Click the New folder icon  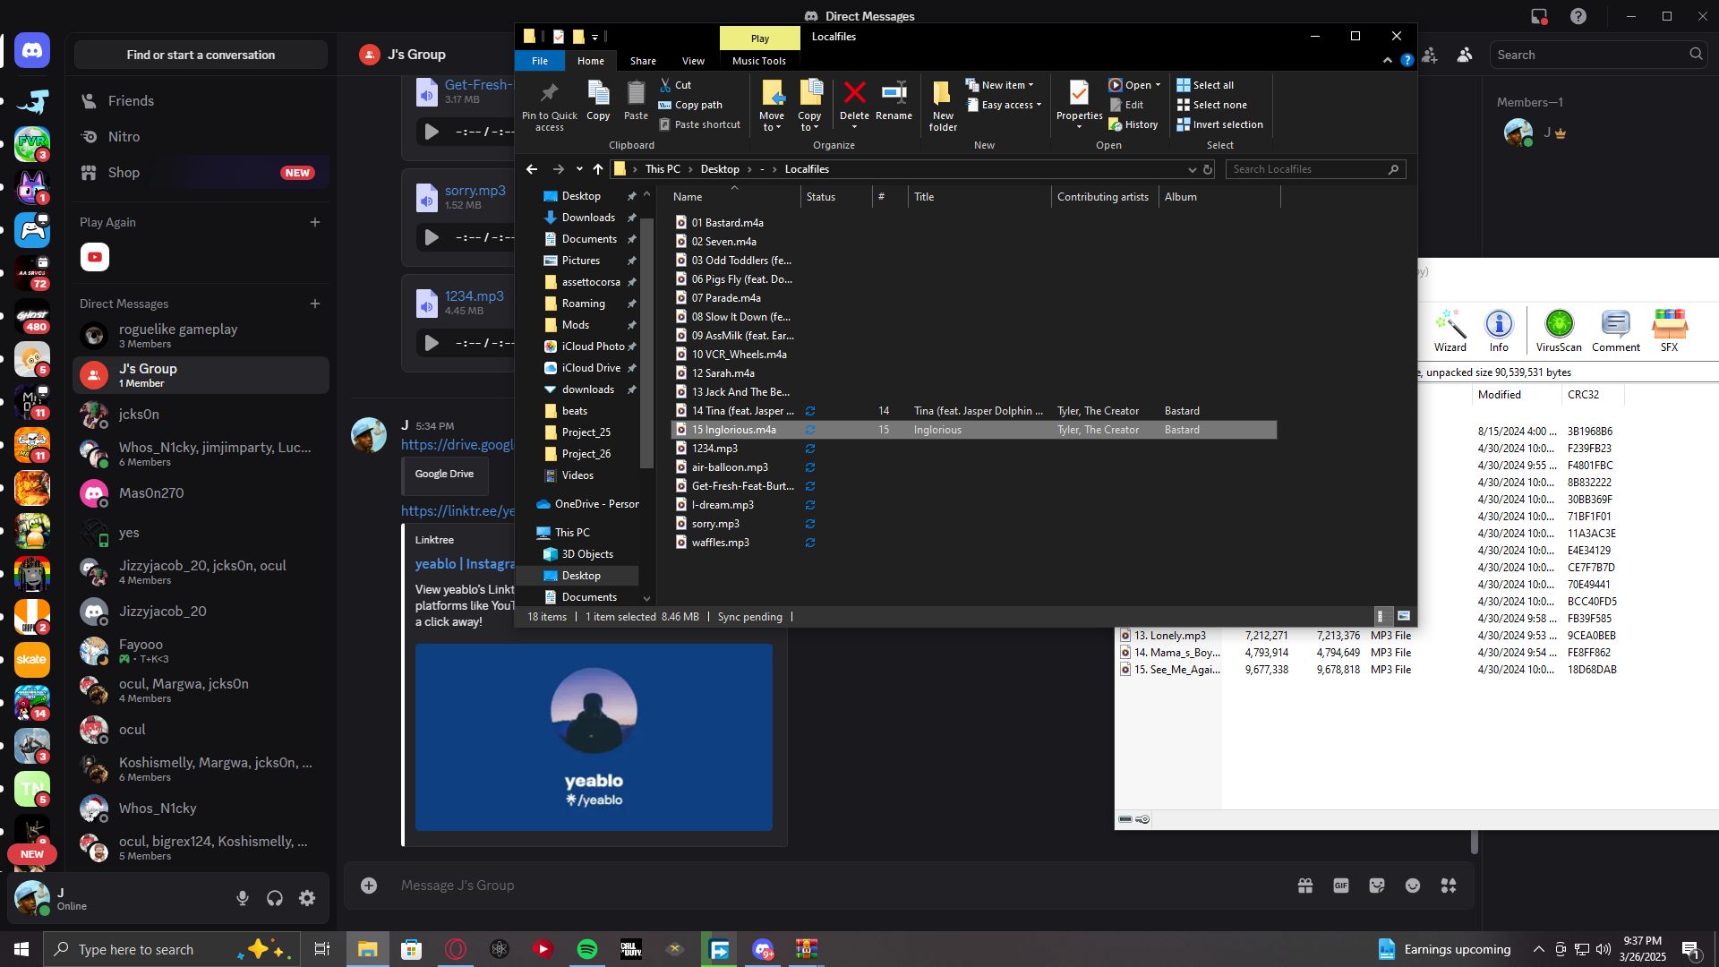click(x=942, y=94)
